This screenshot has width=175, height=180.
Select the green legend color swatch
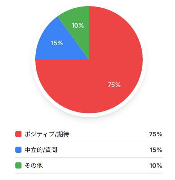point(18,165)
